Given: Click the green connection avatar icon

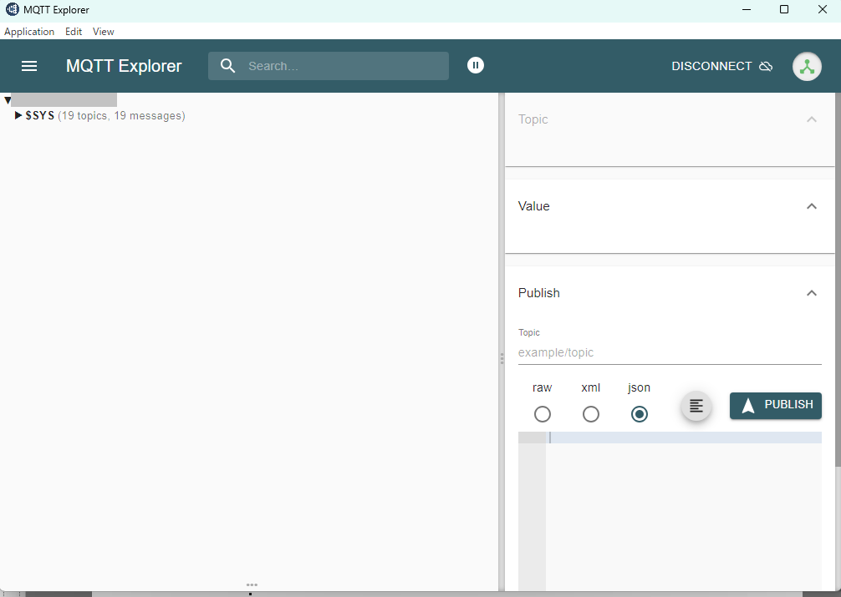Looking at the screenshot, I should [807, 67].
